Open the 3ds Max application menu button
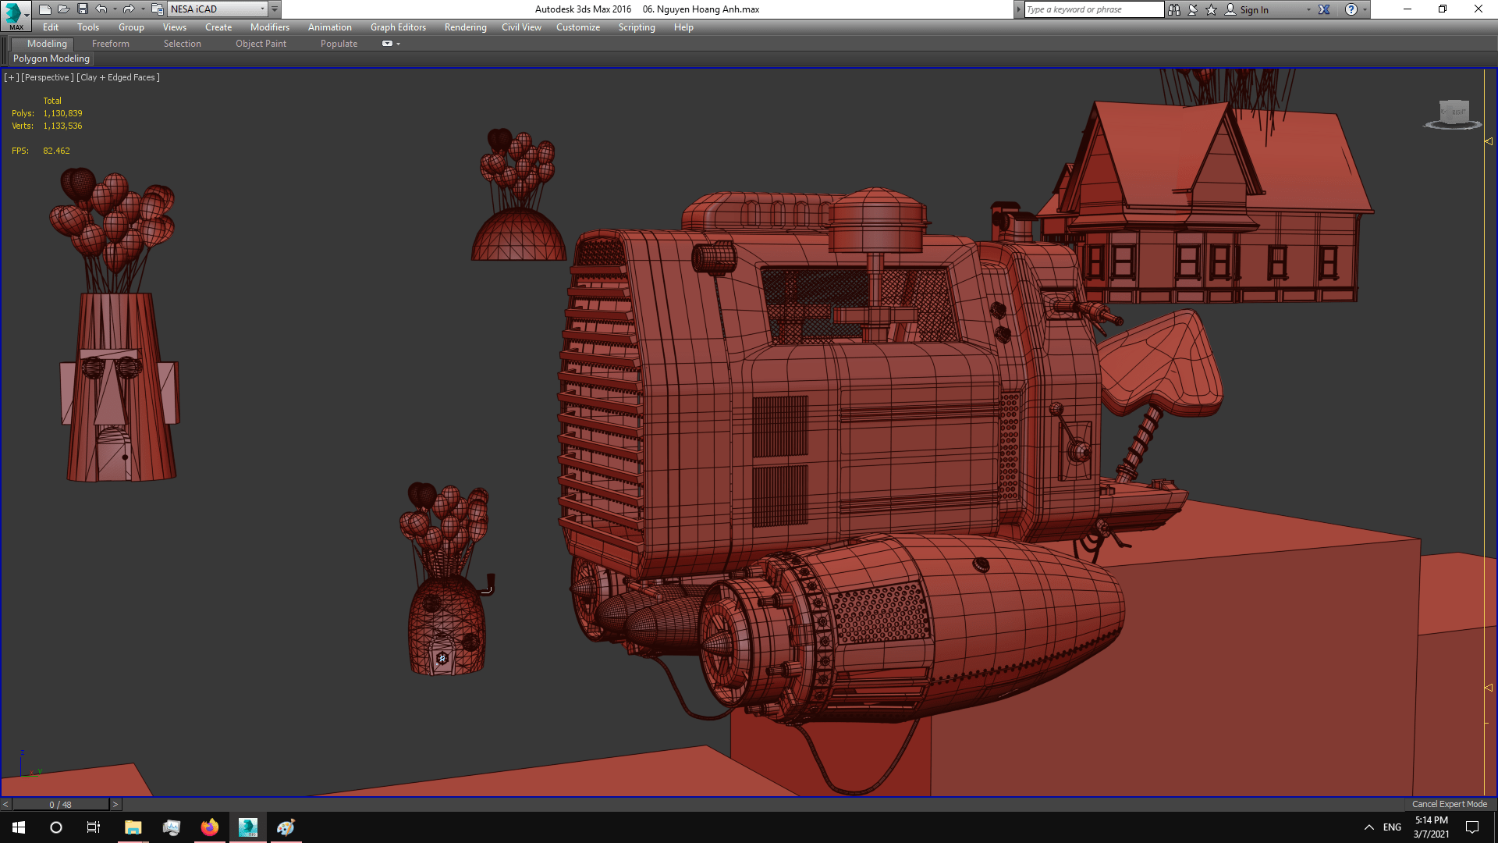 14,14
